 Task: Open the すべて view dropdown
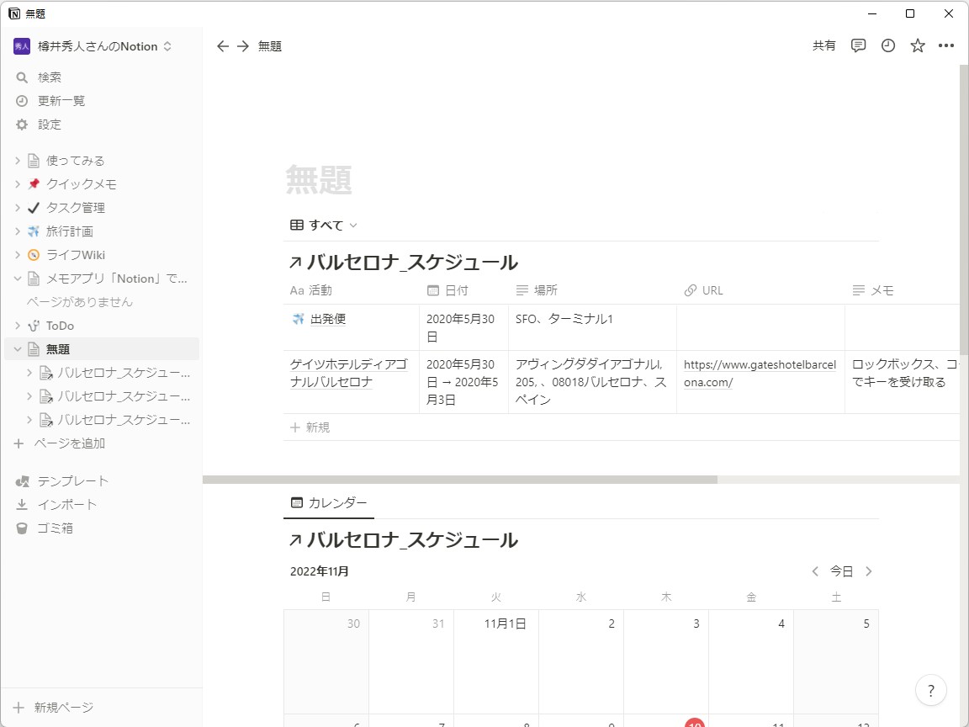(x=322, y=225)
